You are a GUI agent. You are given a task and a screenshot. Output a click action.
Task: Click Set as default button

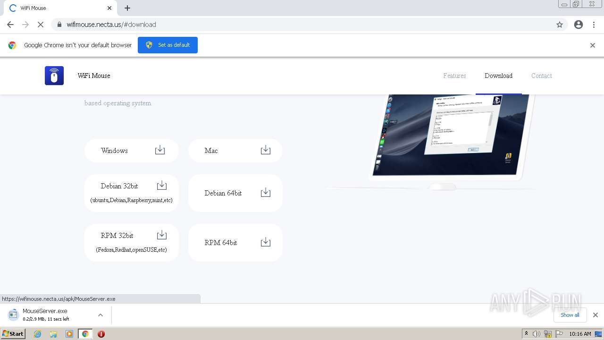168,45
